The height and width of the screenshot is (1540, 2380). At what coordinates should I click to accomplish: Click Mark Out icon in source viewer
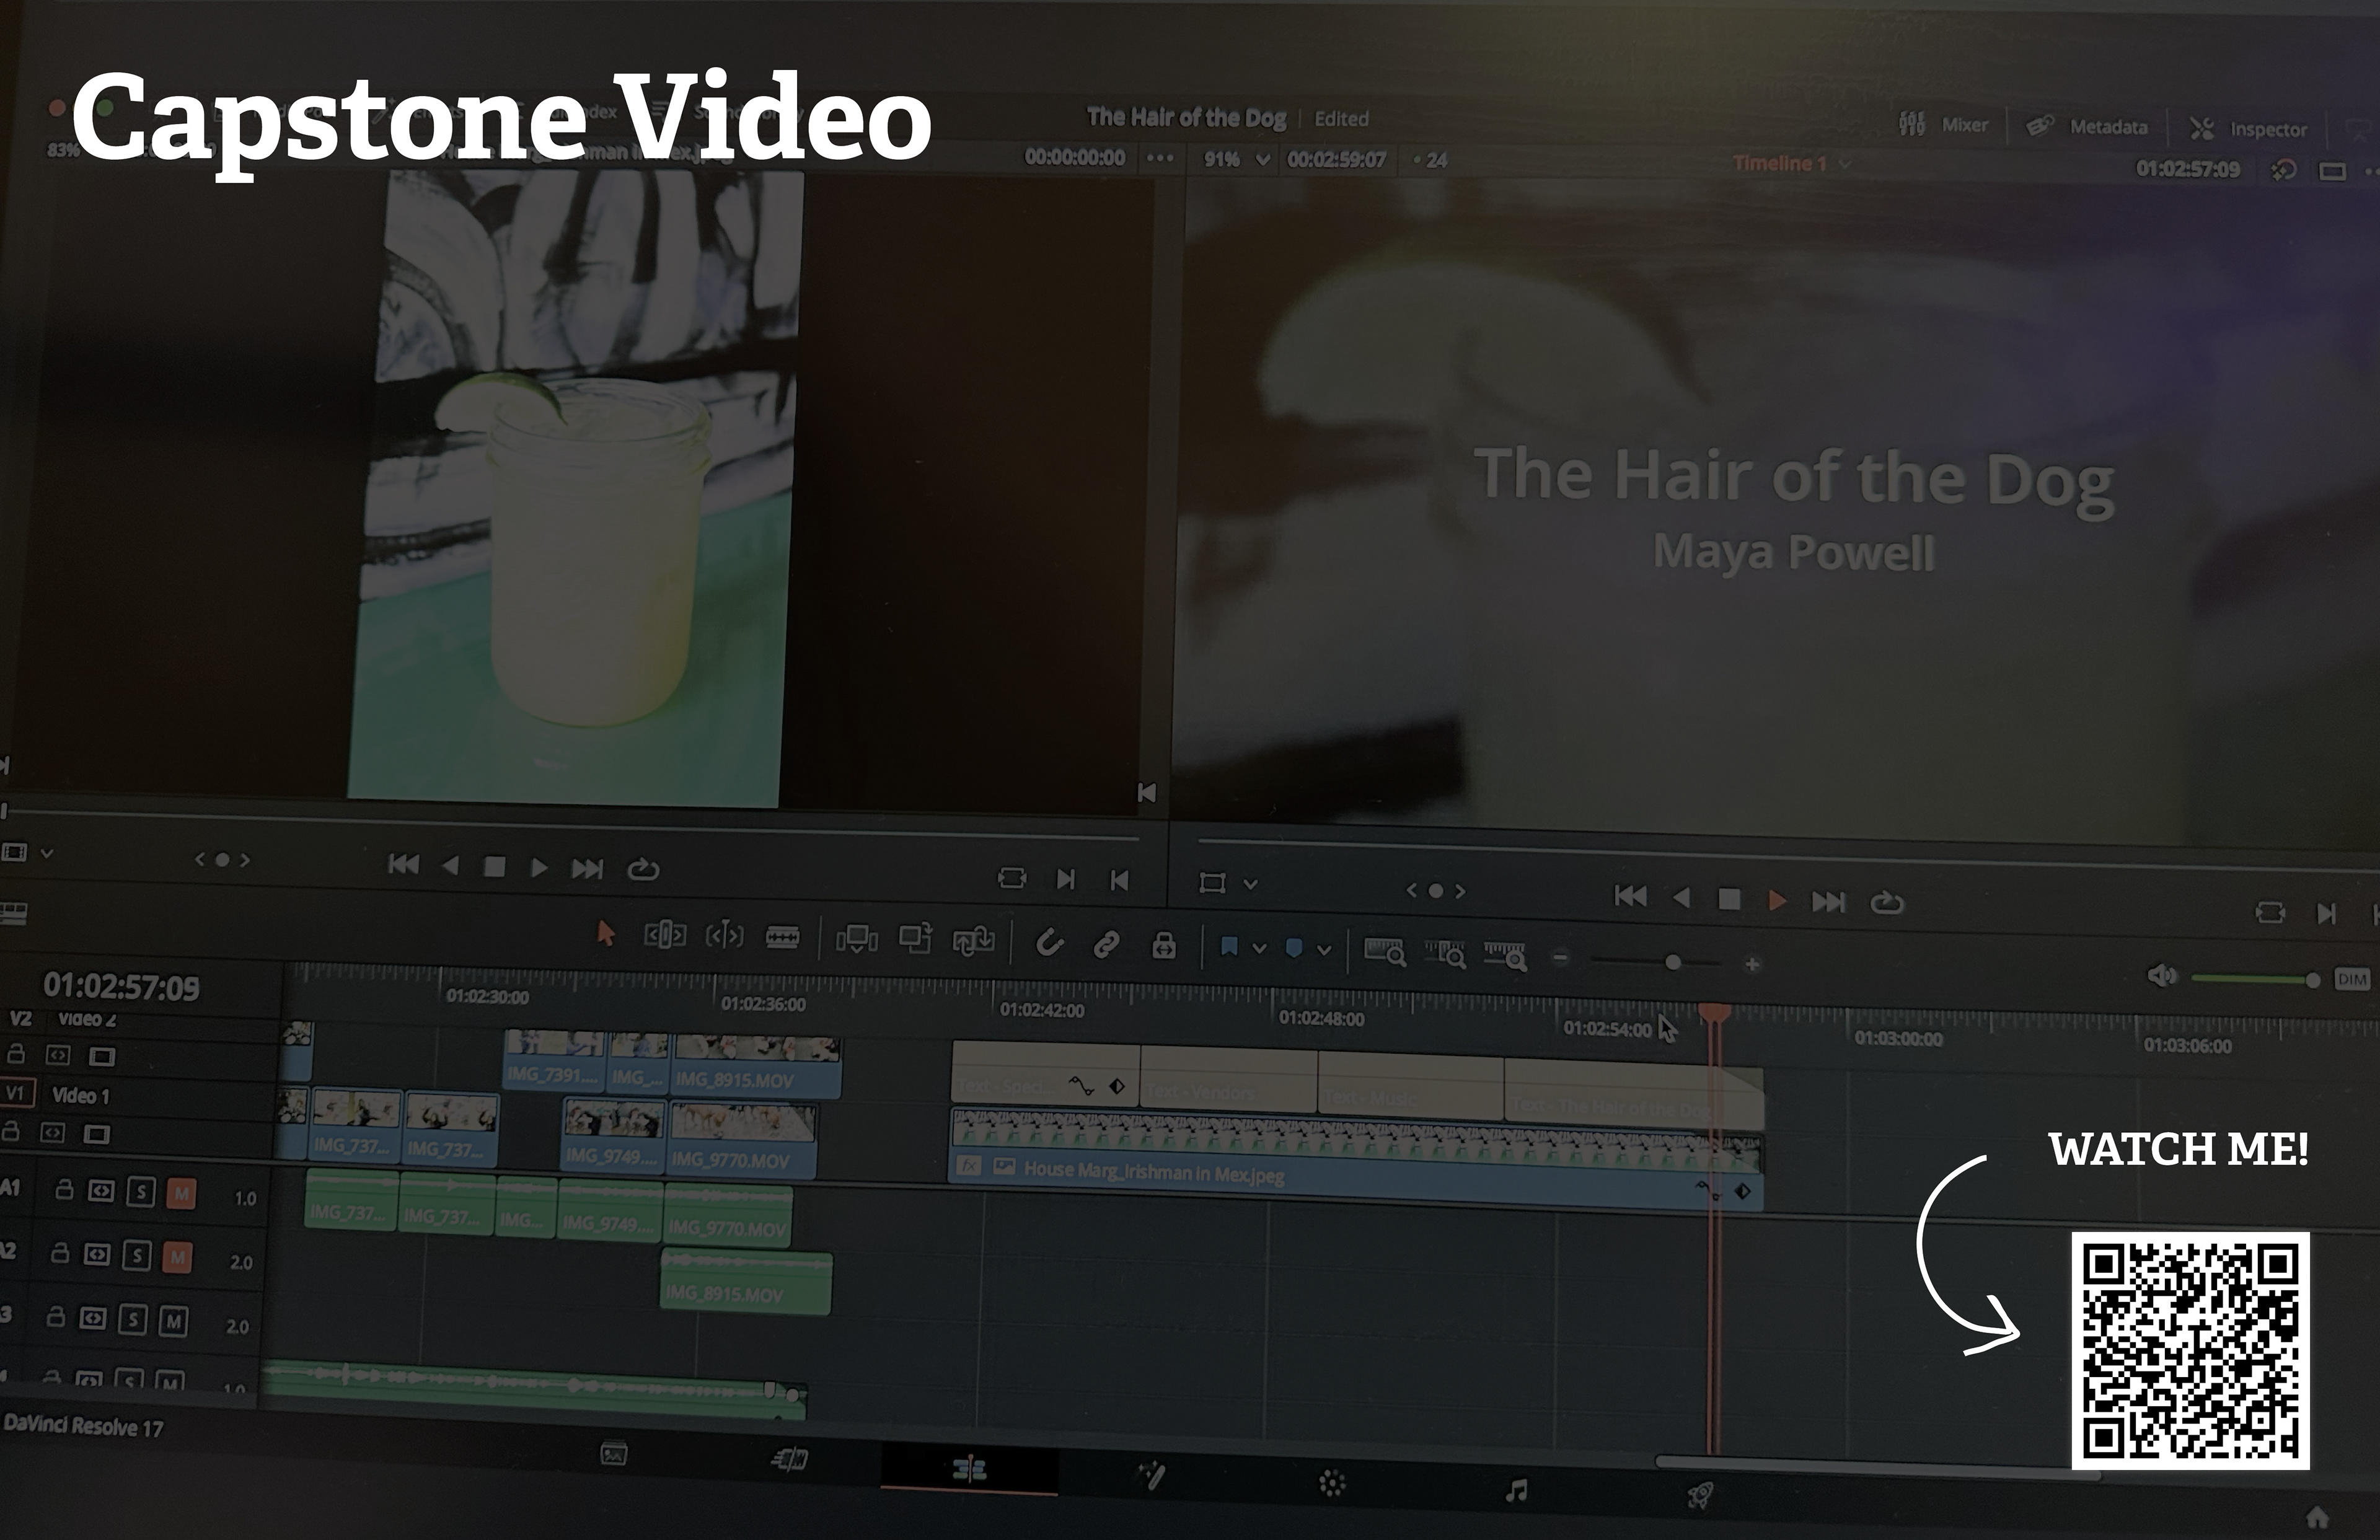1120,880
